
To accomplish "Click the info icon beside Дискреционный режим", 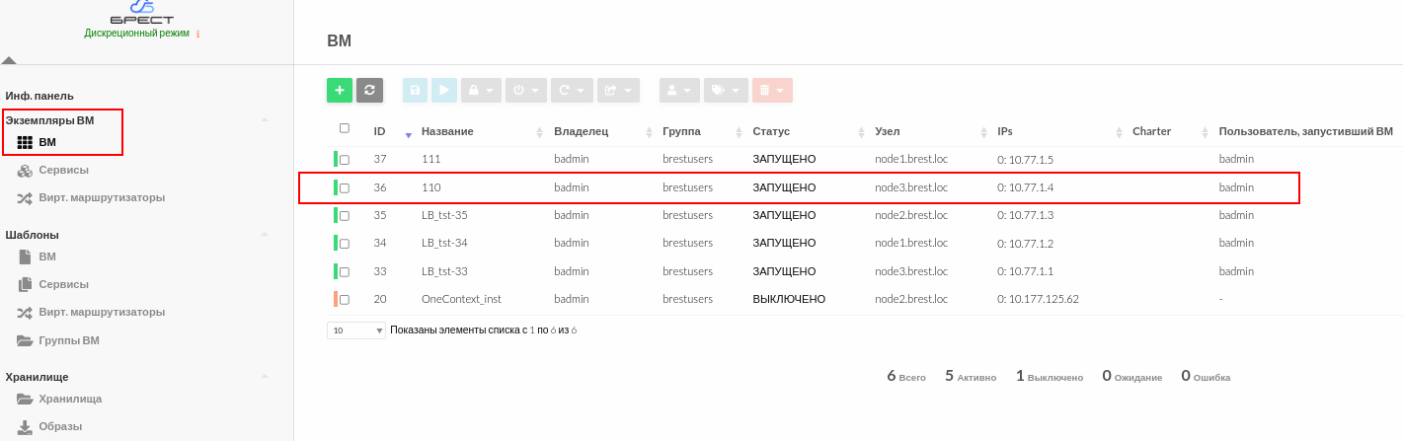I will (197, 34).
